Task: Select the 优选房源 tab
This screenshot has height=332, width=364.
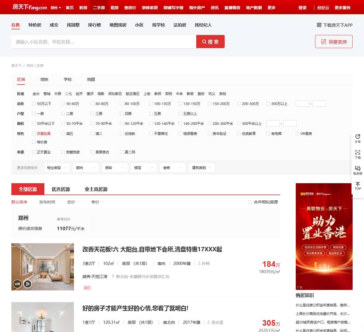Action: coord(61,189)
